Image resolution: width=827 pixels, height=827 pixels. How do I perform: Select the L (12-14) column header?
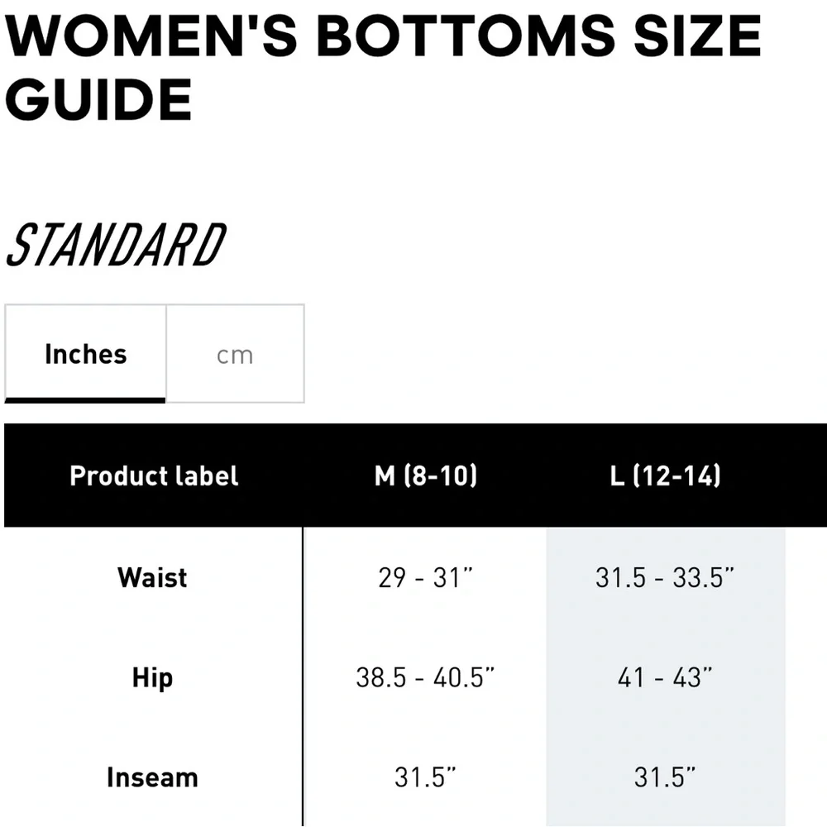coord(665,476)
